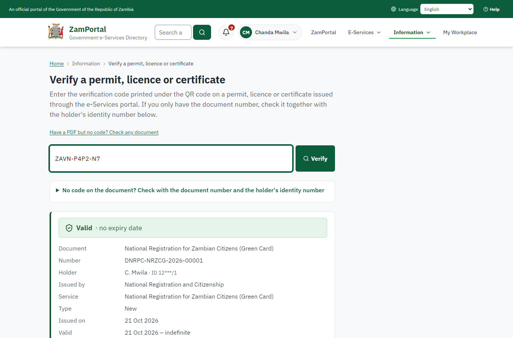Click the CM avatar circle

(x=246, y=32)
